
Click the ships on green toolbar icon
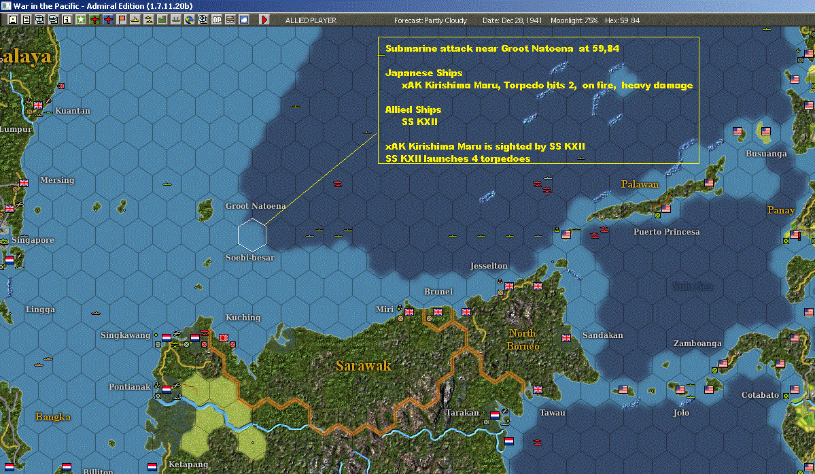175,20
